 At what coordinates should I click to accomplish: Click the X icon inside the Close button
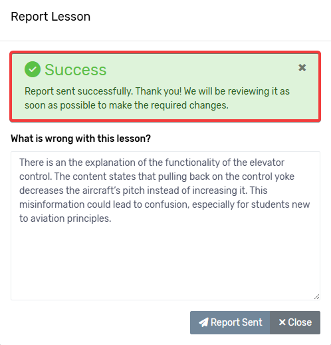click(x=282, y=322)
